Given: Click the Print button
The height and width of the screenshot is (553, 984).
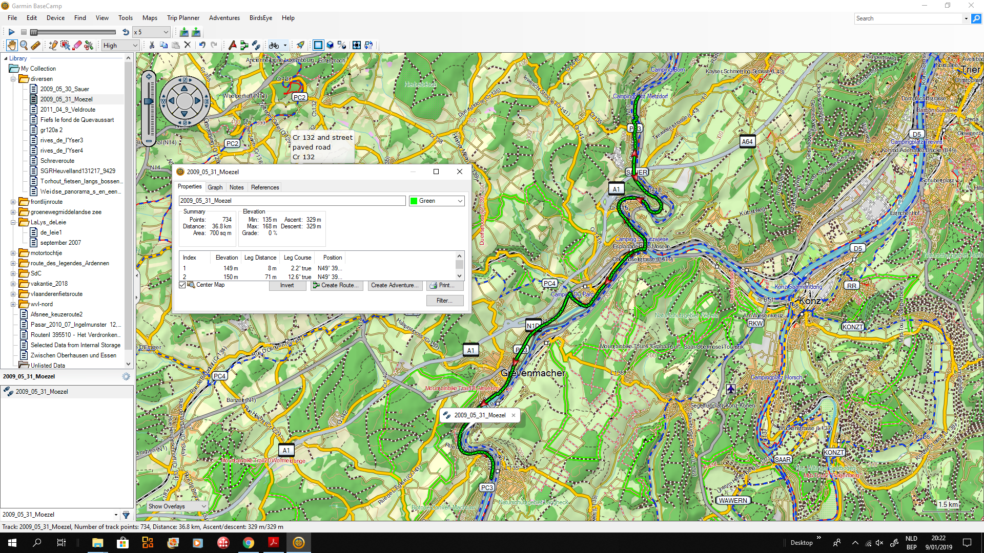Looking at the screenshot, I should click(445, 286).
